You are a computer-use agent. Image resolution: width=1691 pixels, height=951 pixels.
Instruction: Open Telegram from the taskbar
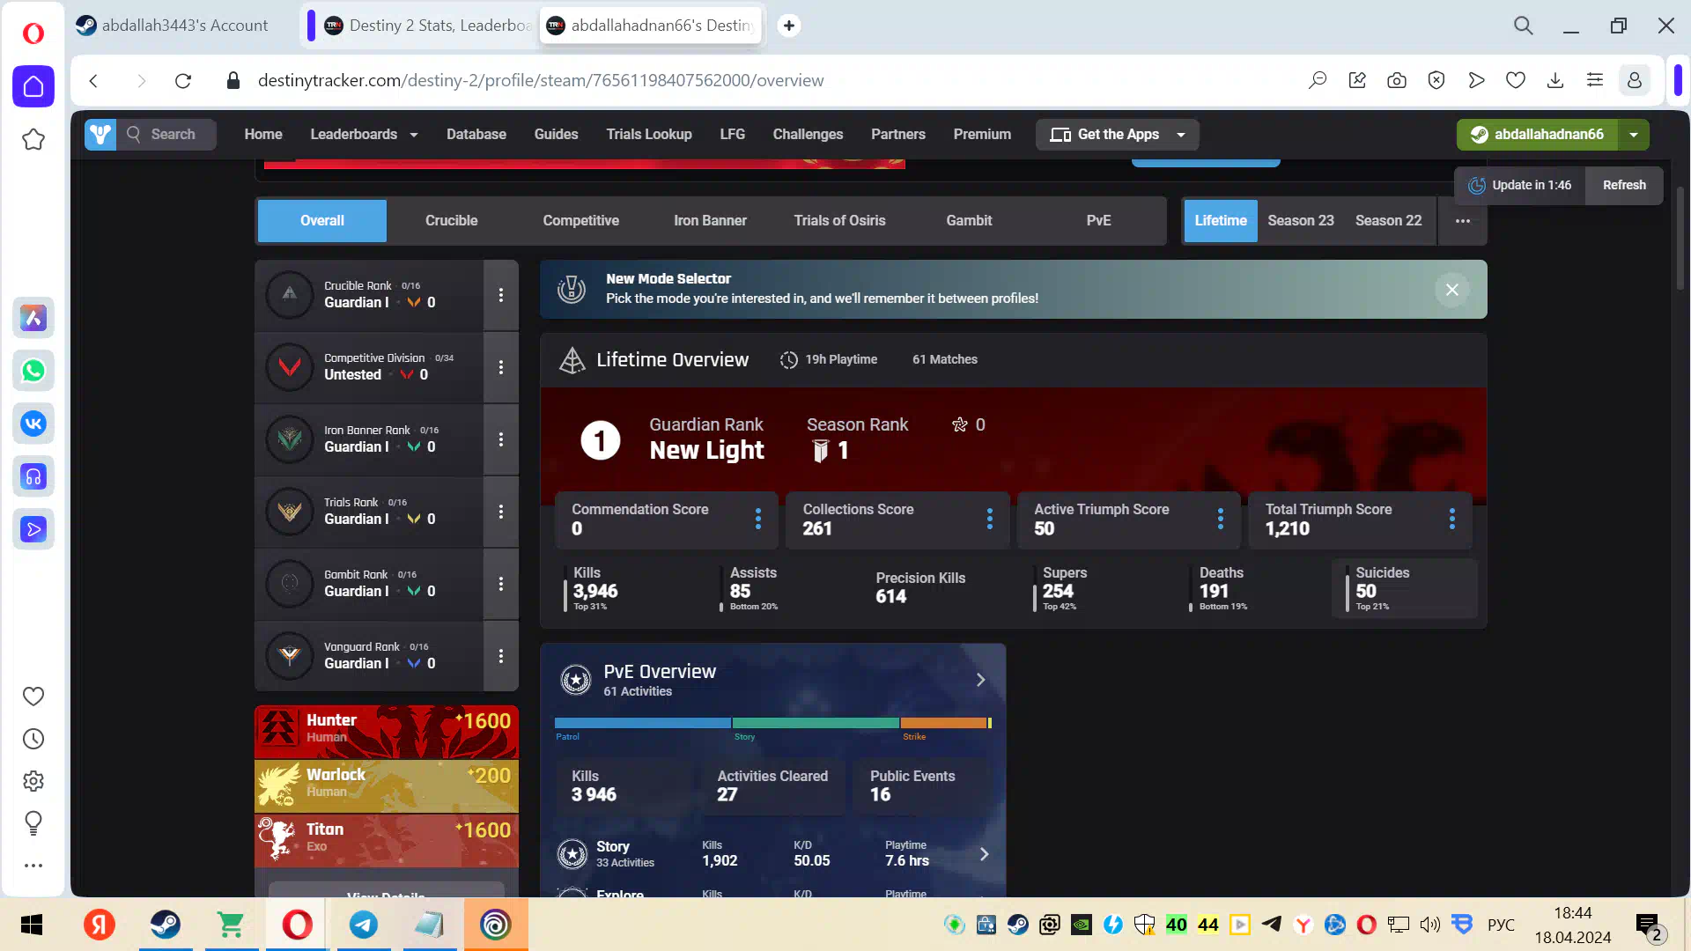click(363, 925)
